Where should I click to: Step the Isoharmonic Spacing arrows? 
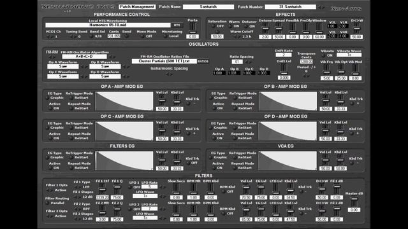[169, 74]
